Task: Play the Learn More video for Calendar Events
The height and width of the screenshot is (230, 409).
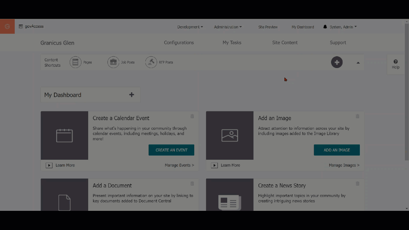Action: pos(49,165)
